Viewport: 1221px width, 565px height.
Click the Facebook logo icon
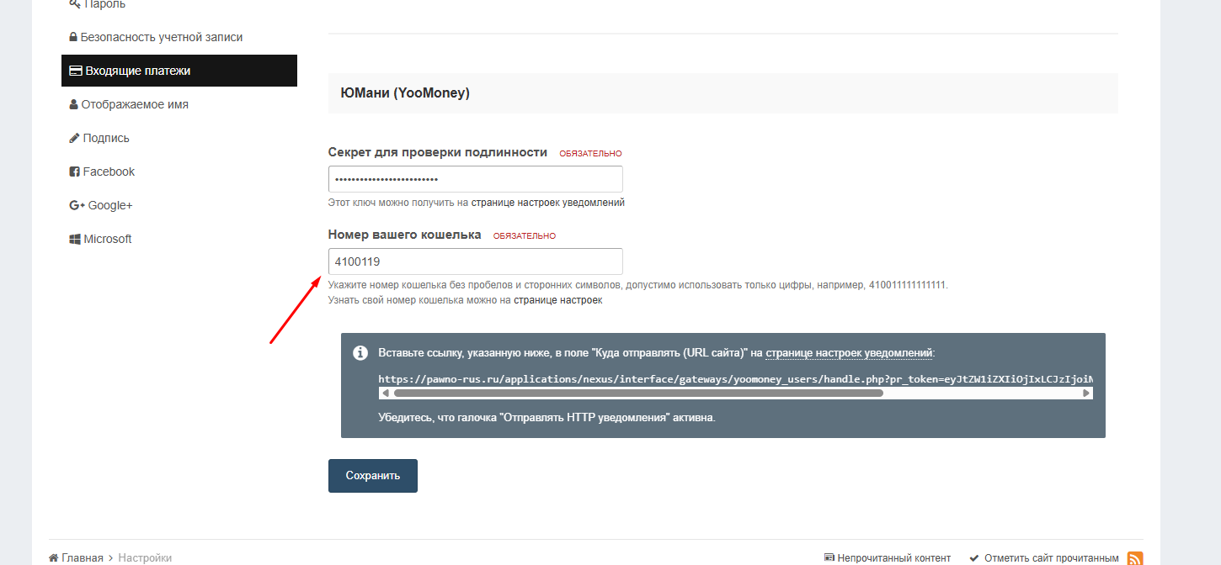click(x=74, y=172)
